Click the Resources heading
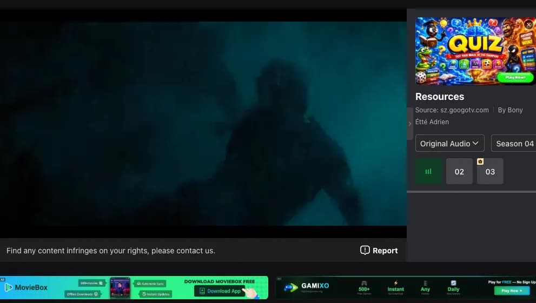Image resolution: width=536 pixels, height=303 pixels. [440, 97]
